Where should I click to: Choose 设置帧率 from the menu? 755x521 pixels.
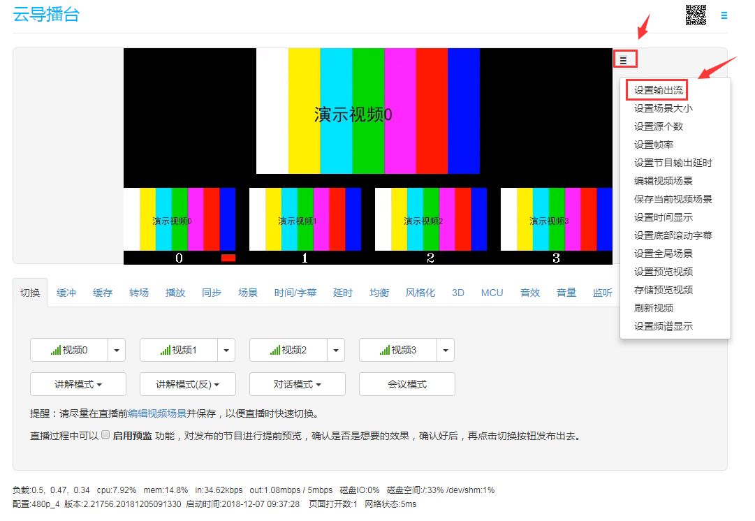click(x=654, y=145)
